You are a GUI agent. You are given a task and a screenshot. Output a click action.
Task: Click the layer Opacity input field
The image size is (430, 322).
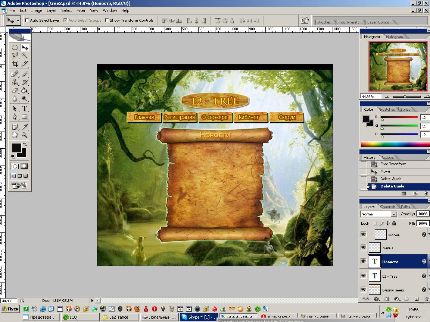(423, 214)
